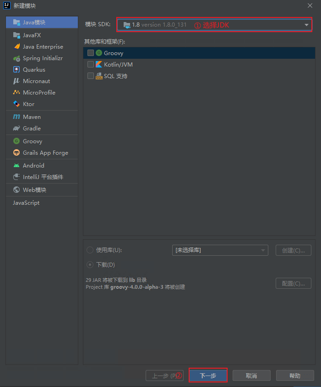The image size is (321, 387).
Task: Select the JavaScript module type
Action: pyautogui.click(x=26, y=203)
